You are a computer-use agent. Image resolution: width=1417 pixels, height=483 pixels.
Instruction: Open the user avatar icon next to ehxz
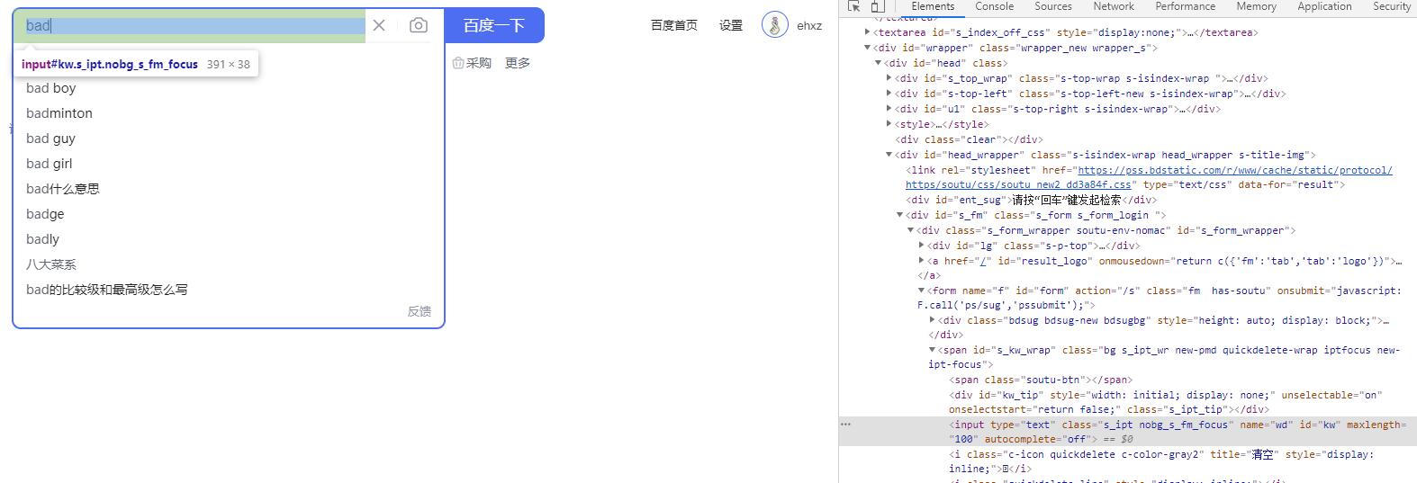tap(774, 25)
